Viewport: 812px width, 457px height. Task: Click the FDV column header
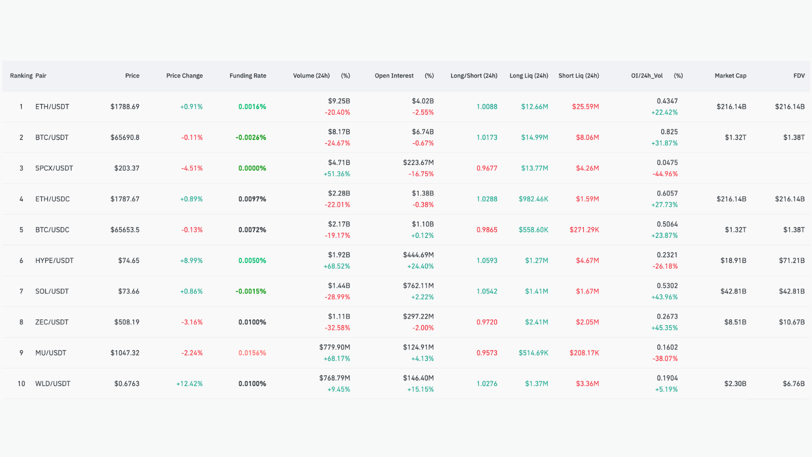pyautogui.click(x=799, y=76)
